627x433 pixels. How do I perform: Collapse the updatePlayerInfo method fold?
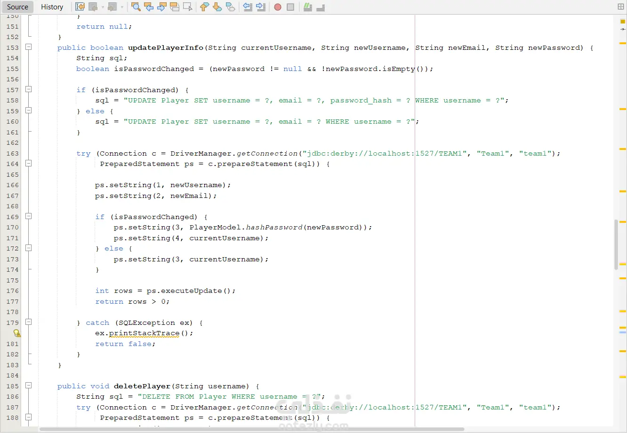pos(29,47)
